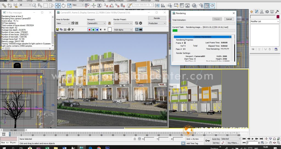The width and height of the screenshot is (281, 149).
Task: Activate the Select and Rotate tool
Action: pyautogui.click(x=63, y=6)
